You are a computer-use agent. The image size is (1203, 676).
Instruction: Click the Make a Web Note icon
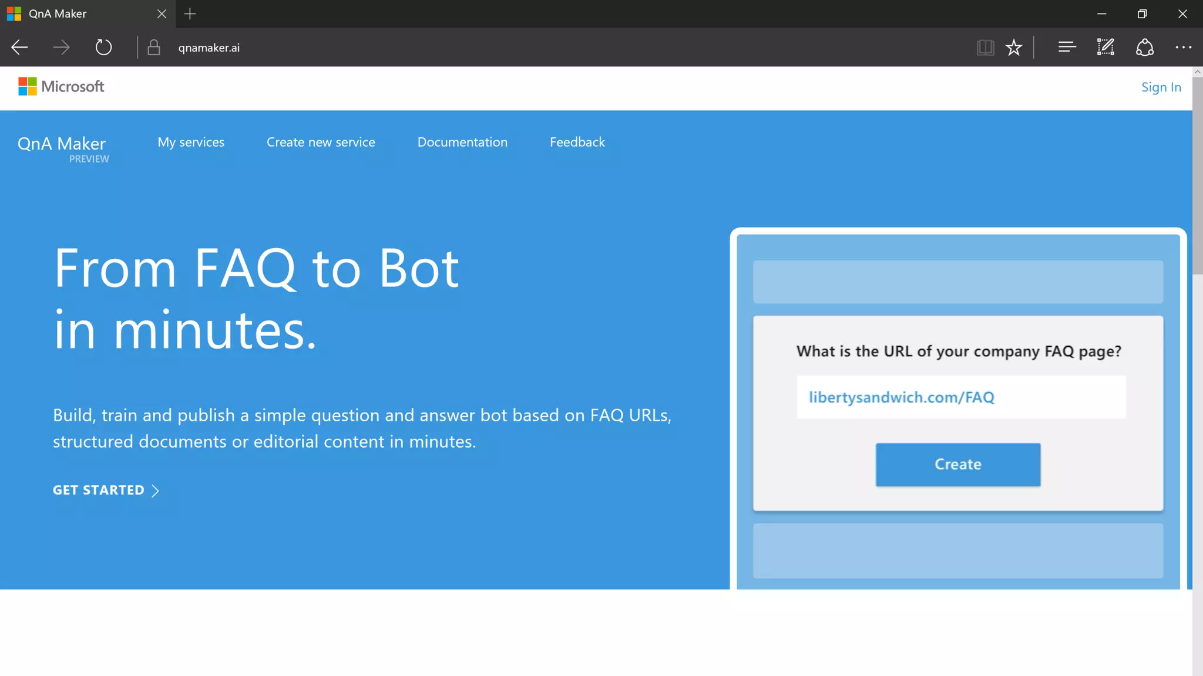click(x=1105, y=48)
